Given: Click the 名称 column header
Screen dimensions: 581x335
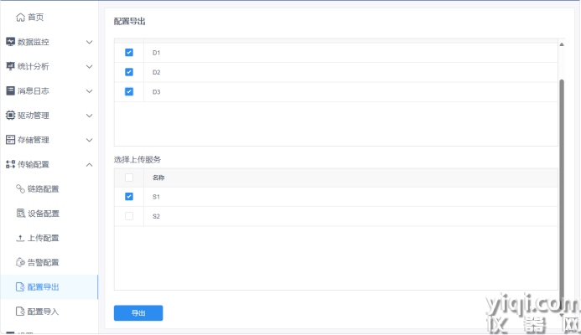Looking at the screenshot, I should pos(158,178).
